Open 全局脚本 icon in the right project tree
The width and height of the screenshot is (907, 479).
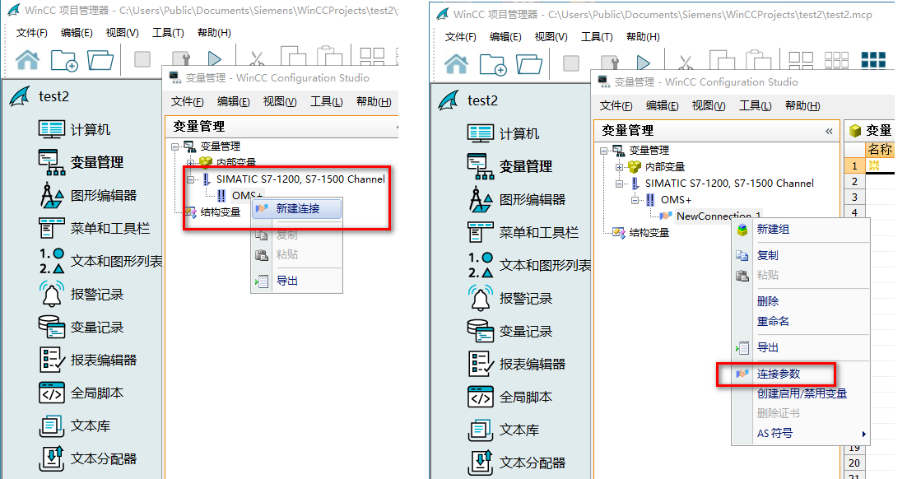[x=481, y=397]
